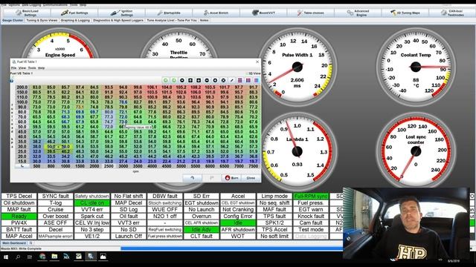Screen dimensions: 476x267
Task: Open Diagnostics & High Speed Loggers tab
Action: point(118,20)
